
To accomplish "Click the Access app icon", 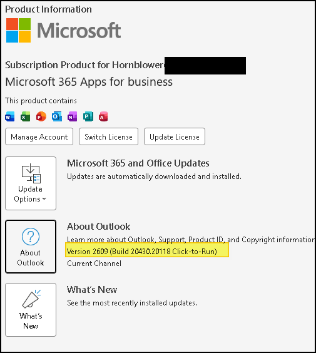I will [103, 116].
